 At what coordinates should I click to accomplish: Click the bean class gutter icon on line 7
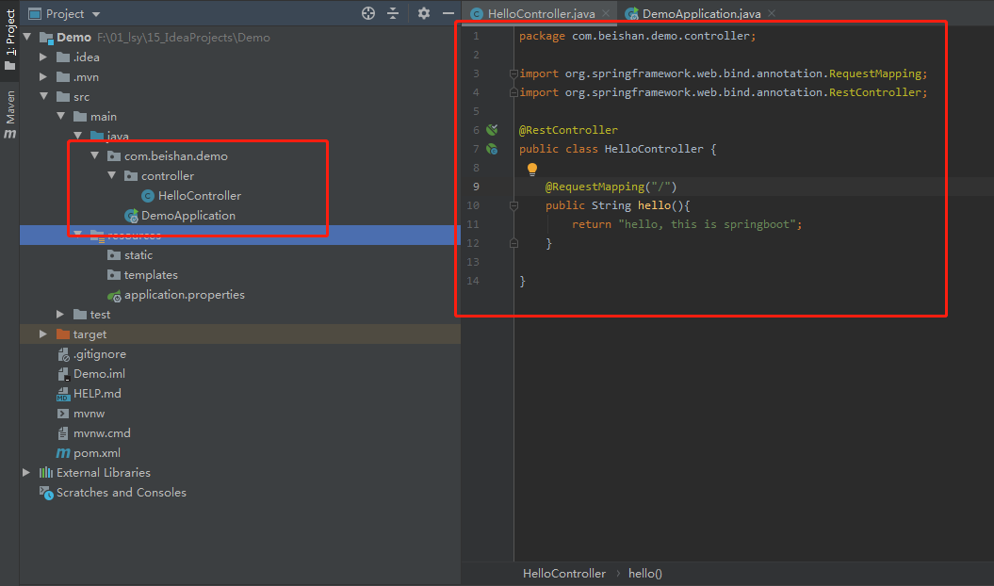(491, 149)
